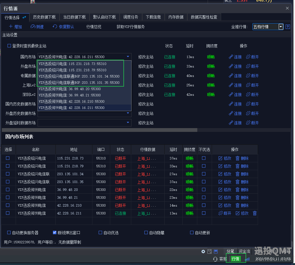This screenshot has width=295, height=265.
Task: Click the save disk icon in status bar
Action: (x=210, y=251)
